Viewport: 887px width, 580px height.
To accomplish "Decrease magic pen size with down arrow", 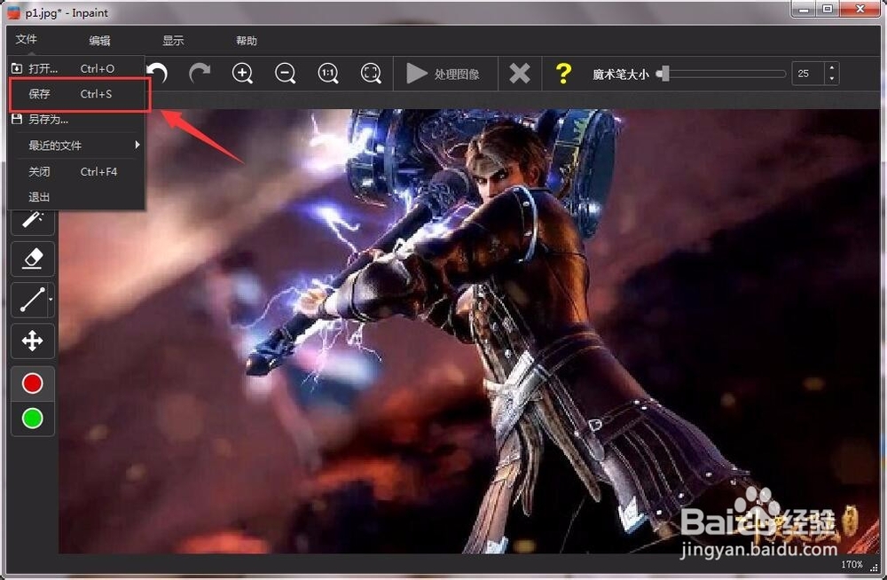I will 831,79.
